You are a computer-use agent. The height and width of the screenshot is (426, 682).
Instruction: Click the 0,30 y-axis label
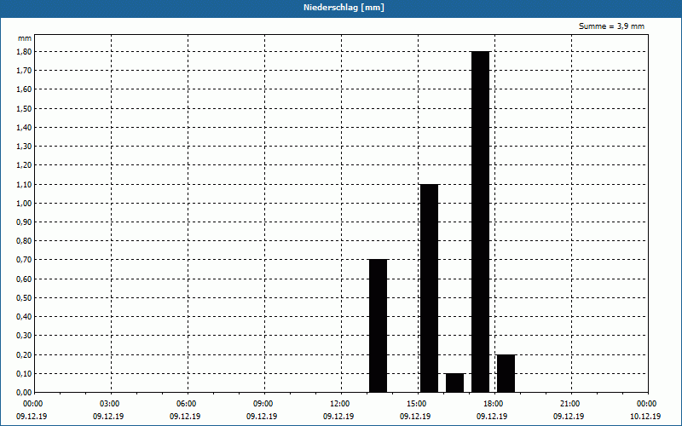24,336
